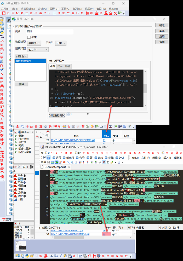Click the 紧 icon in the left sidebar
The image size is (183, 261).
click(2, 164)
